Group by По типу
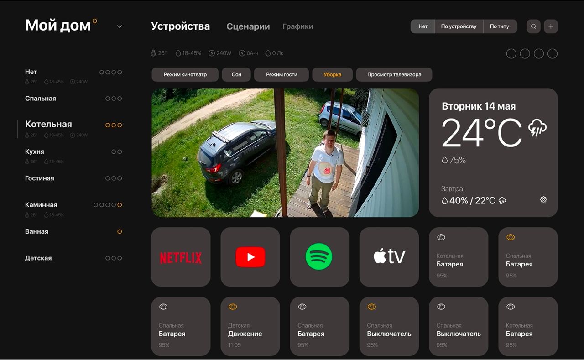This screenshot has width=584, height=360. pos(500,26)
